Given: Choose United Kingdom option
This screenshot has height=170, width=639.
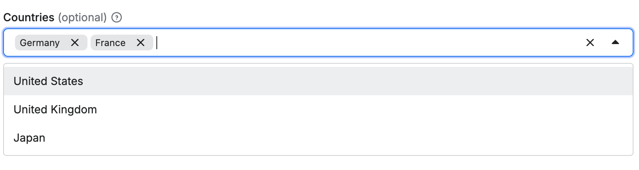Looking at the screenshot, I should pyautogui.click(x=55, y=109).
